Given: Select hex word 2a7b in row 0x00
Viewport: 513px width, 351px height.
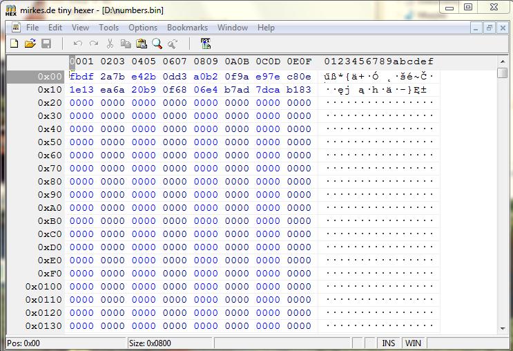Looking at the screenshot, I should coord(113,77).
